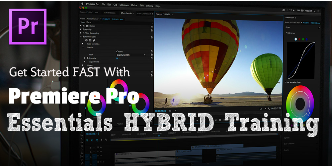
Task: Open the Help menu
Action: point(157,6)
